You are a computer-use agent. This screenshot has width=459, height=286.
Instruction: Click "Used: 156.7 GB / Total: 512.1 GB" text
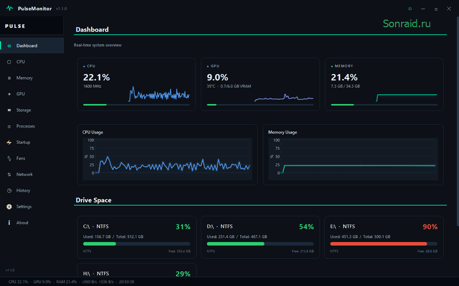113,236
